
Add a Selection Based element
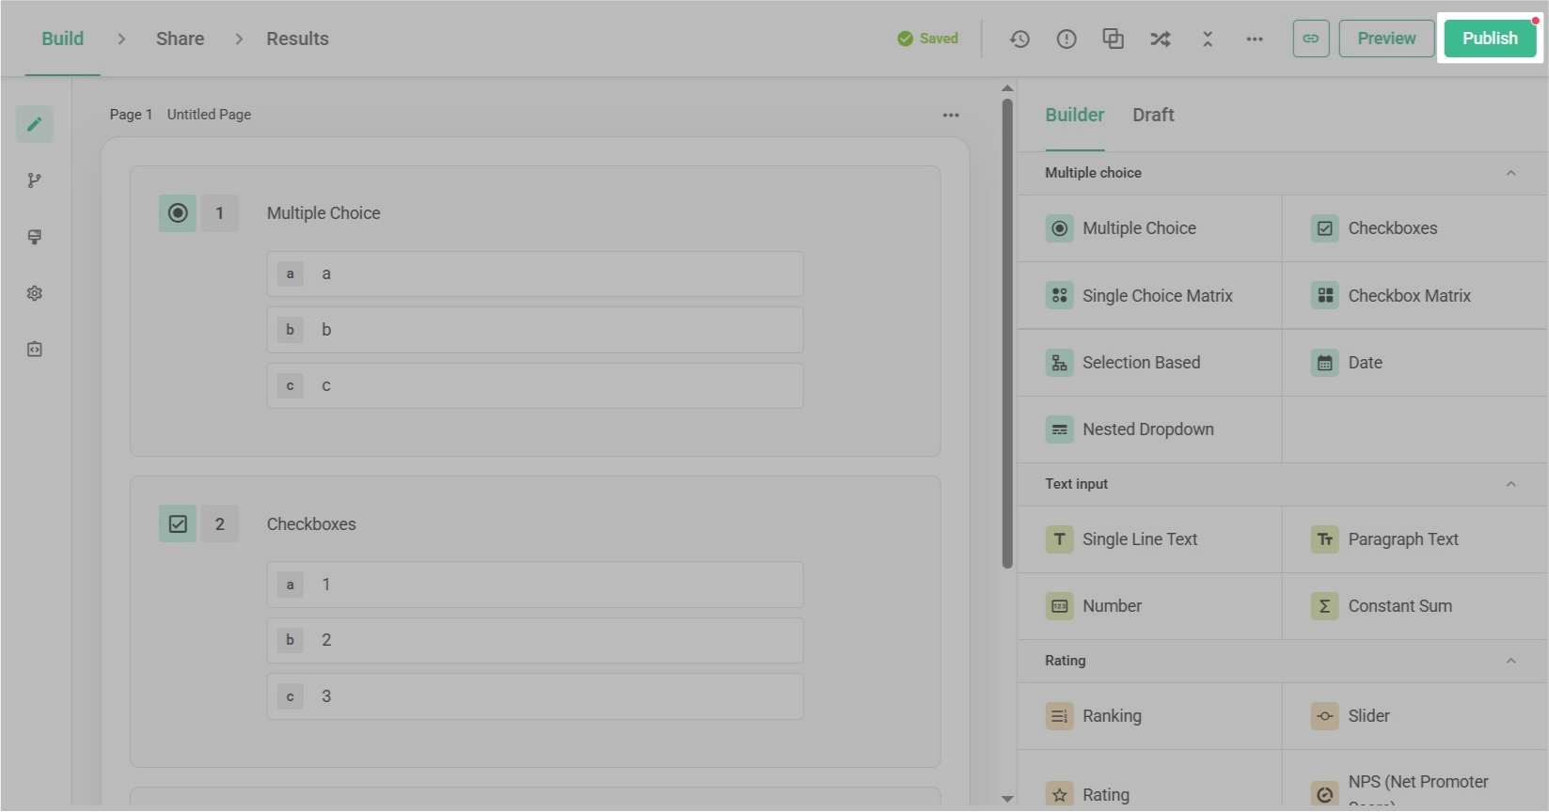(x=1149, y=363)
